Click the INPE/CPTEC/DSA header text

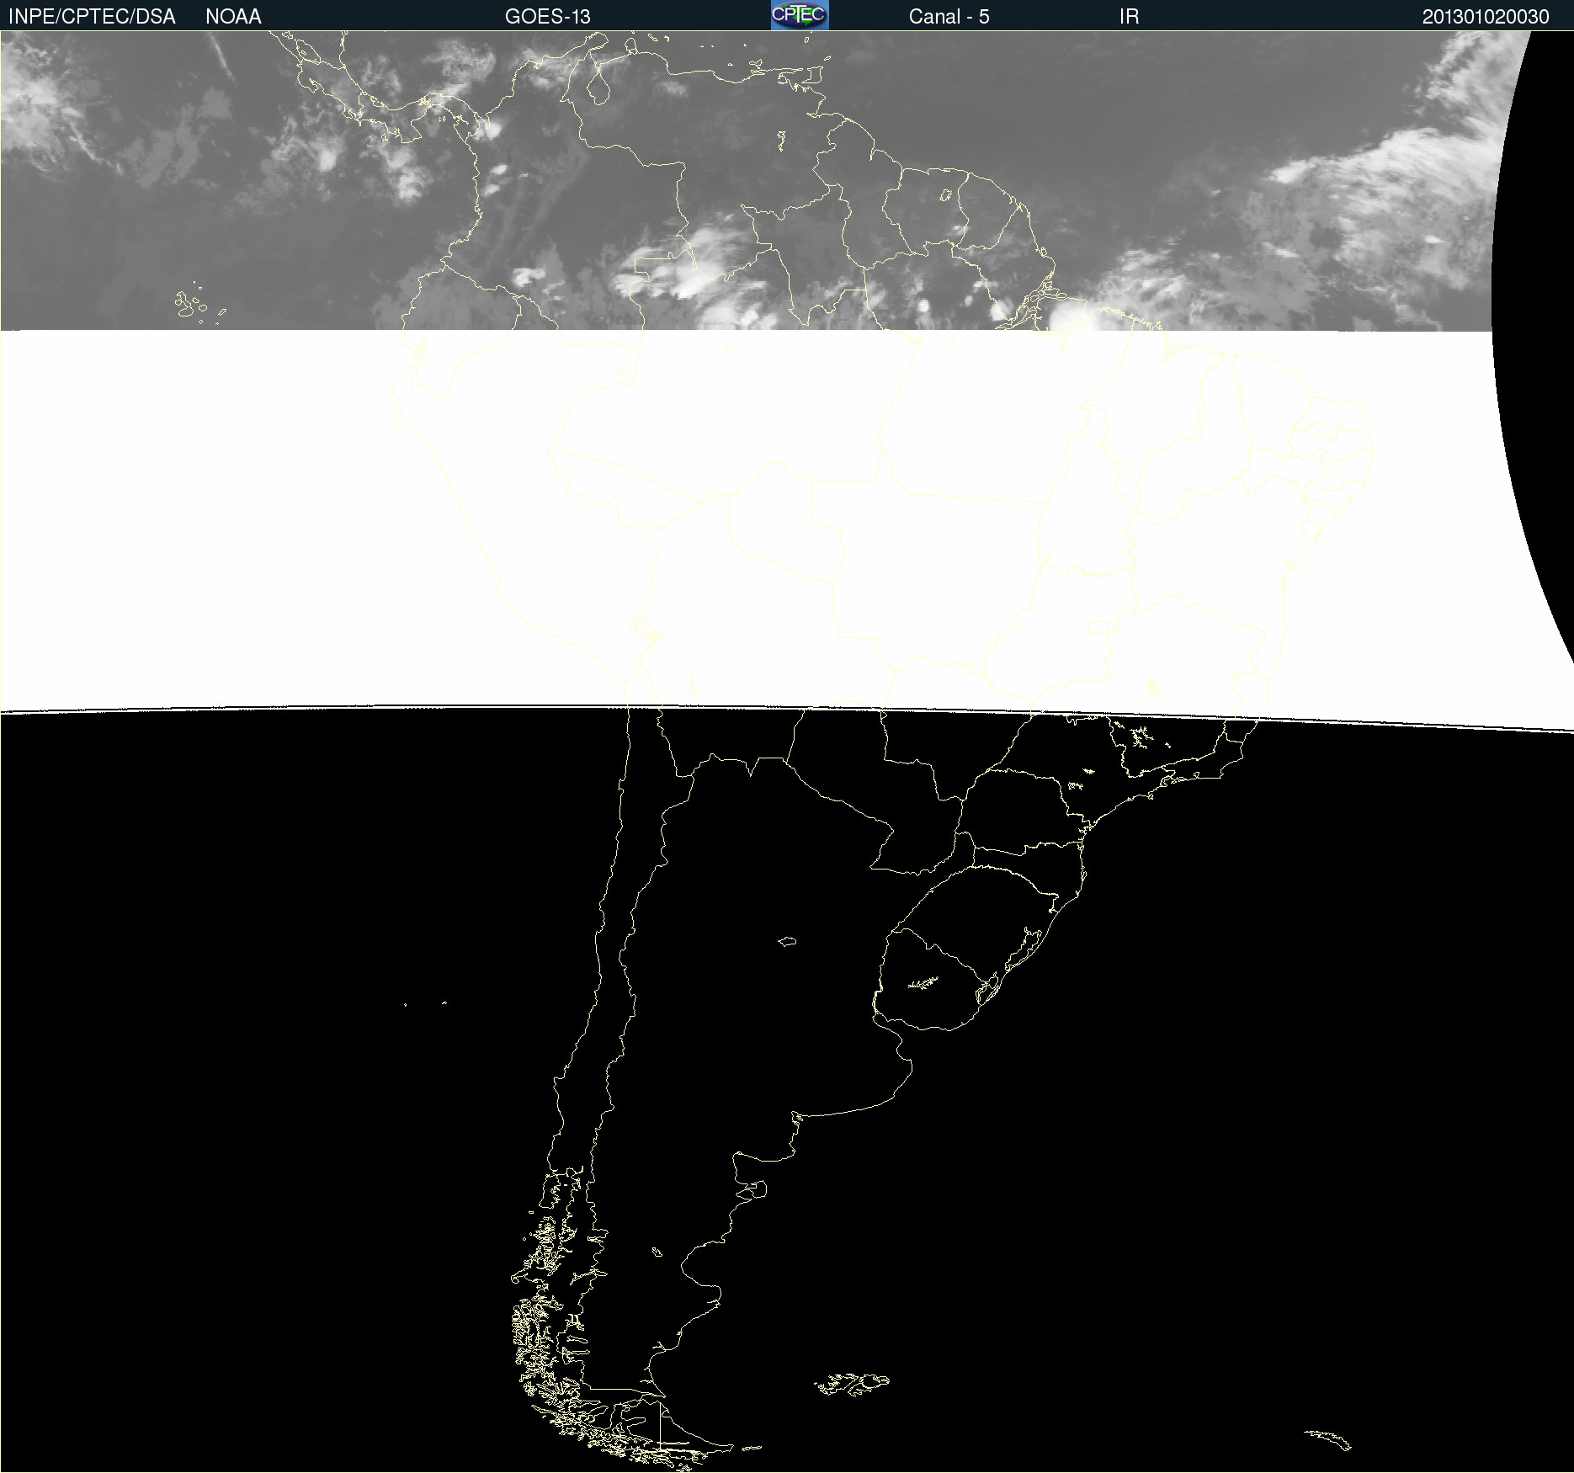[x=92, y=17]
